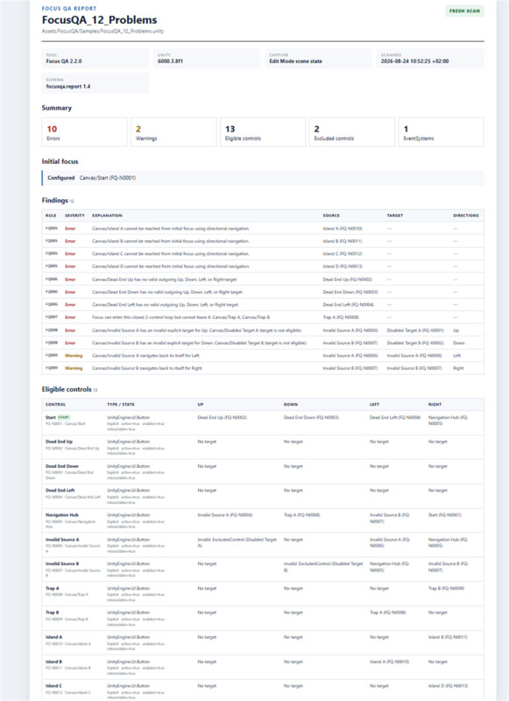This screenshot has width=509, height=701.
Task: Click the focusqa.report 1.4 schema value
Action: click(68, 86)
